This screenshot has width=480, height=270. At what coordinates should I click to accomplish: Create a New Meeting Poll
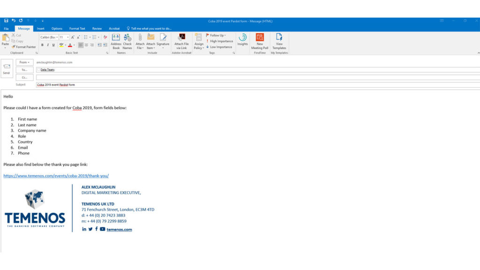[260, 40]
